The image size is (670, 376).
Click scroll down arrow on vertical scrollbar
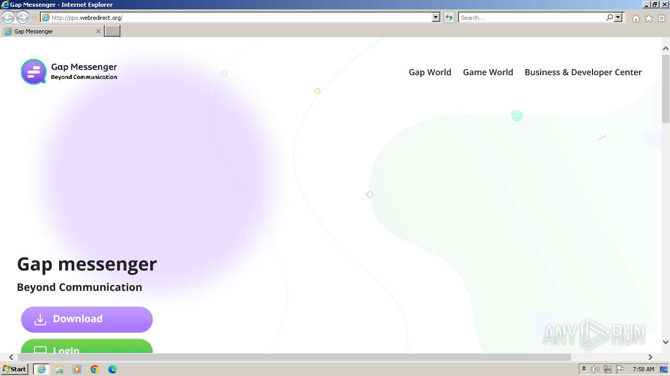666,342
